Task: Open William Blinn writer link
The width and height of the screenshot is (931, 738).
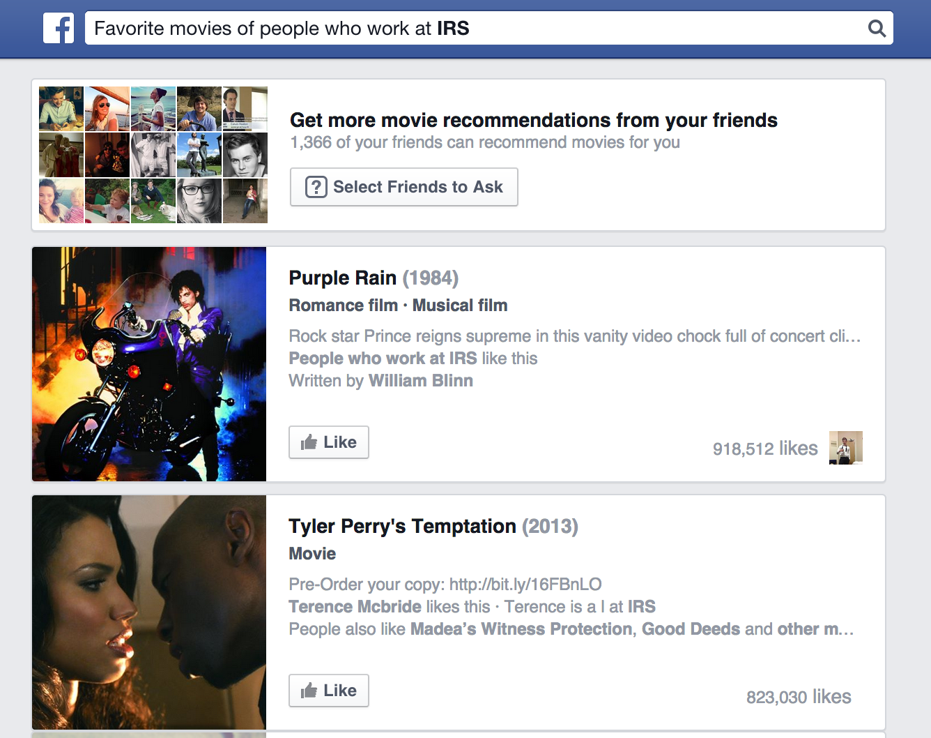Action: (421, 381)
